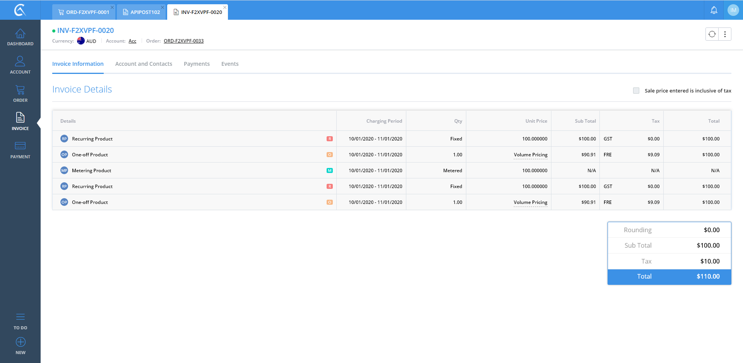
Task: Go to the Account section icon
Action: click(x=20, y=61)
